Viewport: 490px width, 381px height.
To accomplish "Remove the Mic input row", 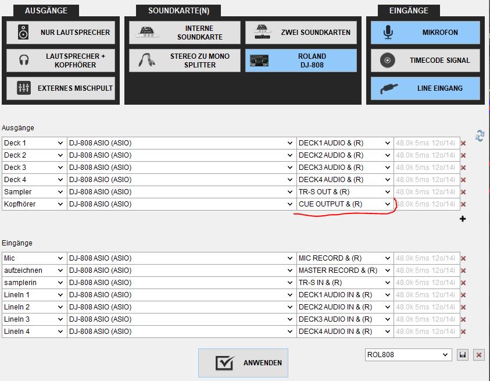I will coord(463,258).
